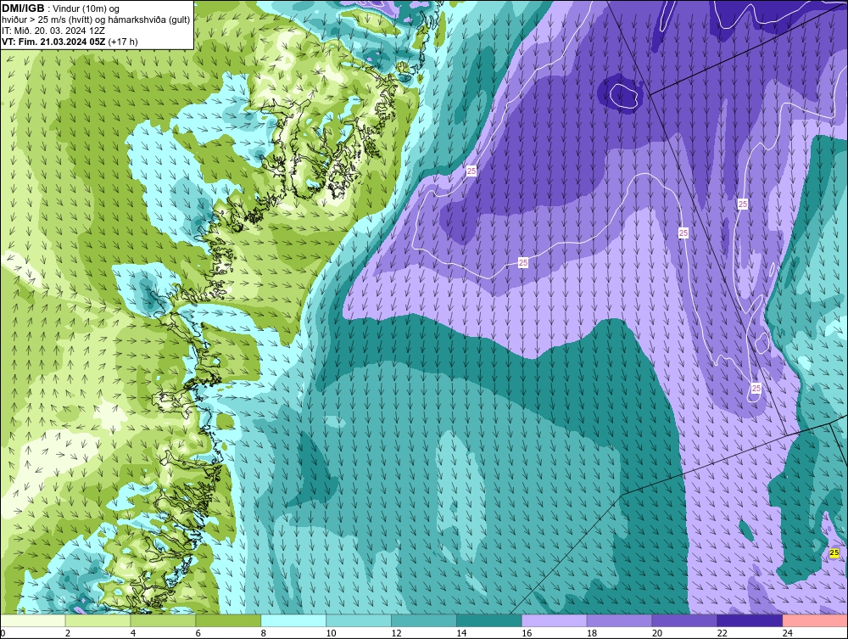Pick the 18–20 m/s legend swatch
848x639 pixels.
tap(619, 620)
